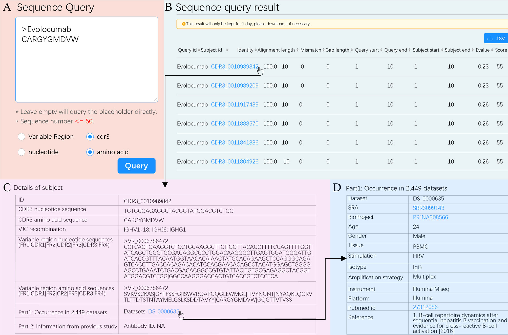Sort by Query end column arrows
Image resolution: width=508 pixels, height=335 pixels.
409,50
